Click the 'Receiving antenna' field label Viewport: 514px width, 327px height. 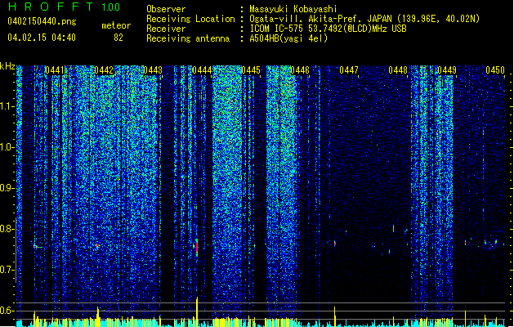tap(188, 38)
